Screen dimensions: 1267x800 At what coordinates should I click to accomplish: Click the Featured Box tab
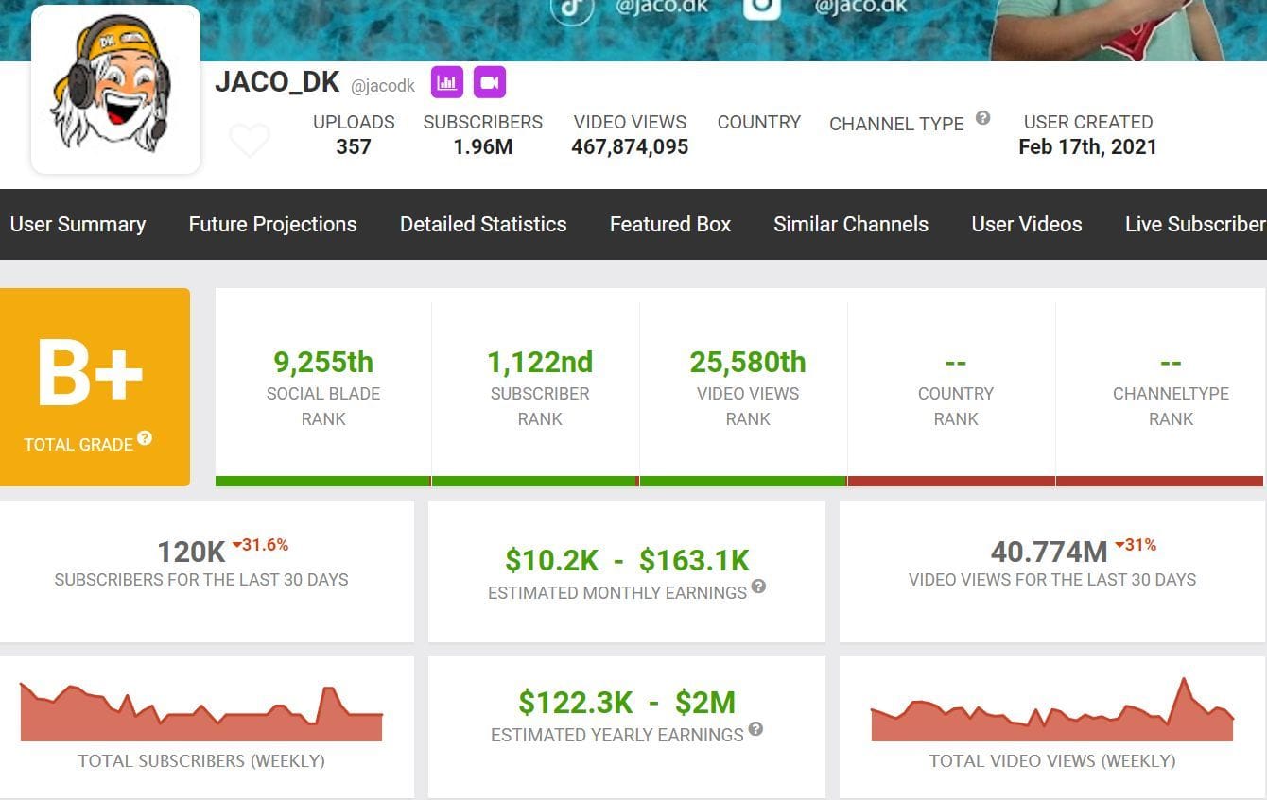(x=669, y=225)
